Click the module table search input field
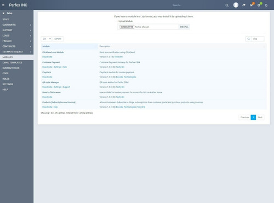The height and width of the screenshot is (203, 274). point(258,39)
